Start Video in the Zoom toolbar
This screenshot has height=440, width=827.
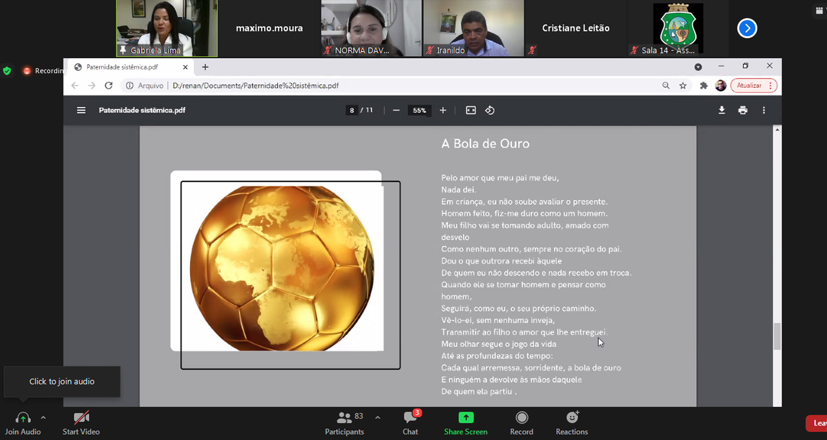[x=81, y=422]
